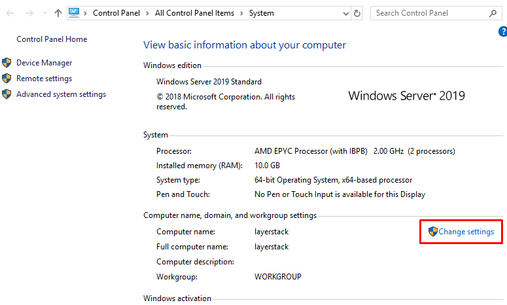The image size is (507, 305).
Task: Click the Forward navigation arrow
Action: (x=29, y=13)
